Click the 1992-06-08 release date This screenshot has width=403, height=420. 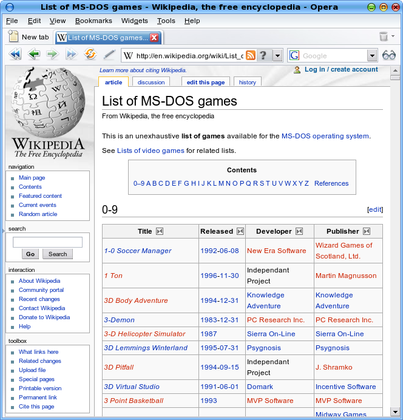pos(220,251)
